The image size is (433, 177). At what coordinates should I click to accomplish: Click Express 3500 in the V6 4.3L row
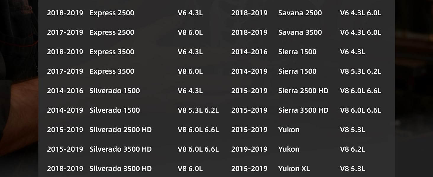112,52
